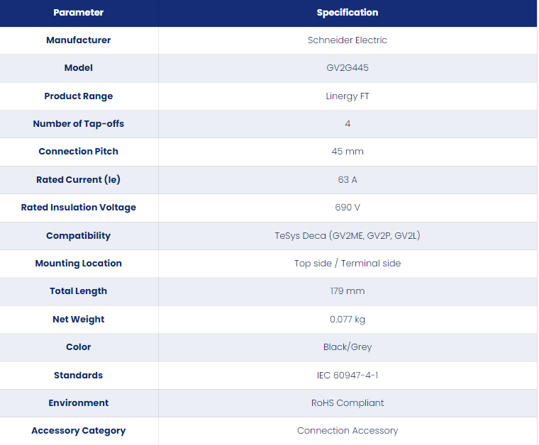
Task: Select the 179 mm value
Action: click(x=348, y=291)
